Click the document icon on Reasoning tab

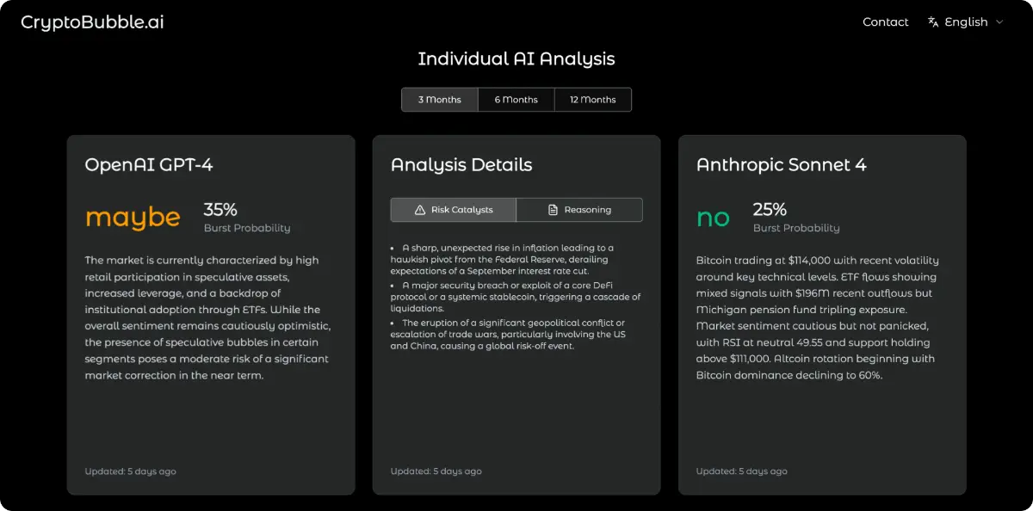click(x=554, y=210)
